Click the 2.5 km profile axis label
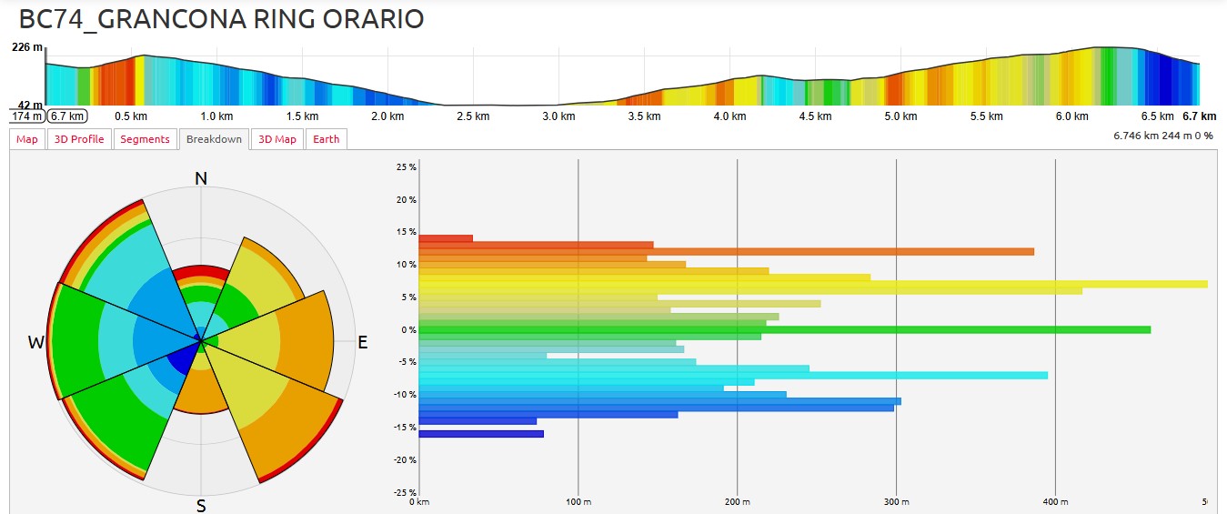 (x=473, y=116)
